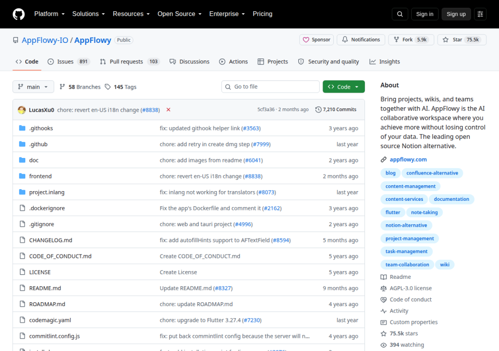
Task: Open the README.md file
Action: tap(45, 288)
